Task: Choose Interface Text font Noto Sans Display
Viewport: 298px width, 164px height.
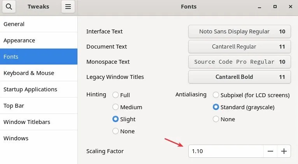Action: [x=239, y=31]
